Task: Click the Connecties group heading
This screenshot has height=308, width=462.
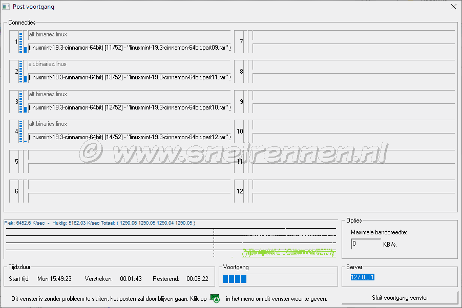Action: coord(22,23)
